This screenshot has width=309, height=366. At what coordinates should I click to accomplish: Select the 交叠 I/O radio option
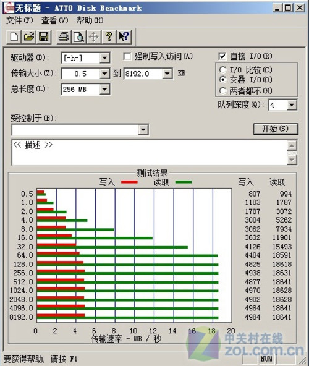(222, 80)
